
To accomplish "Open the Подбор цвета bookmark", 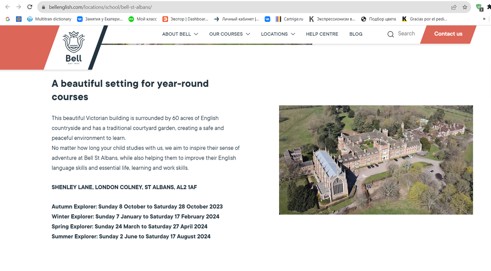I will [378, 19].
